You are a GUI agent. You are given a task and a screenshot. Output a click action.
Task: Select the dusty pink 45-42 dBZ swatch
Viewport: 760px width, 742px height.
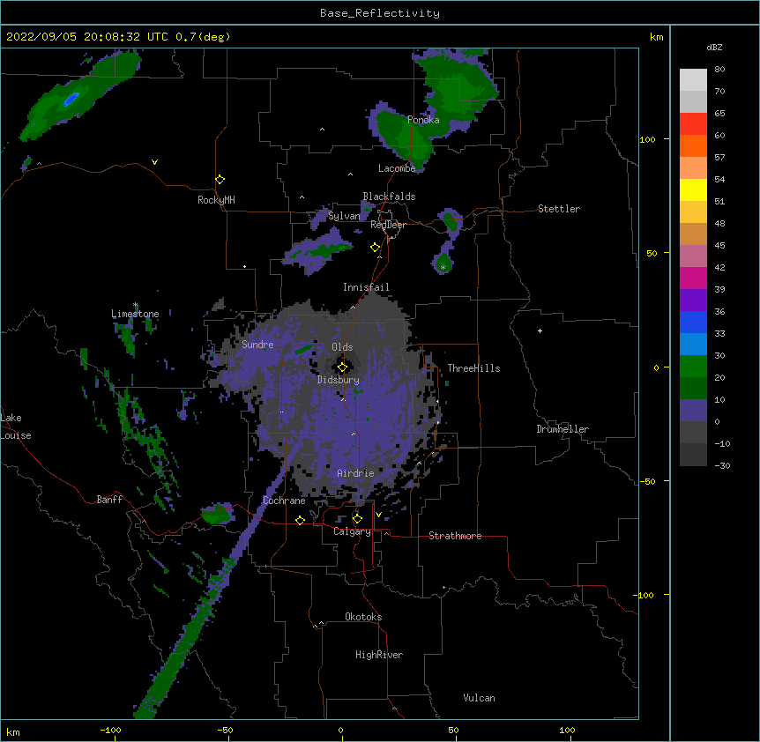pyautogui.click(x=693, y=256)
